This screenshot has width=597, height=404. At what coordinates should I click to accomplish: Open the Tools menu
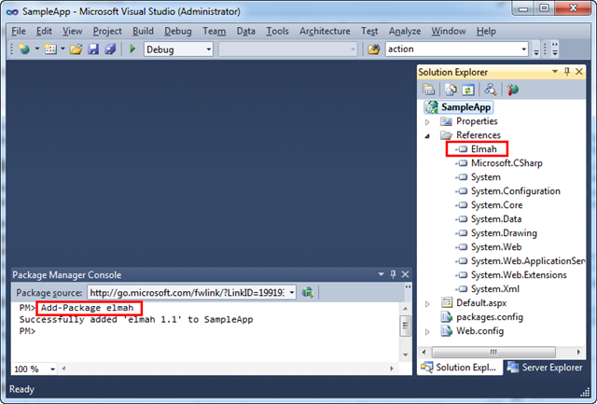(x=277, y=31)
